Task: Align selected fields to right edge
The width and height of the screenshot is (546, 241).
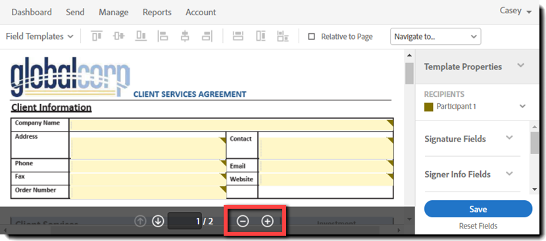Action: point(207,36)
